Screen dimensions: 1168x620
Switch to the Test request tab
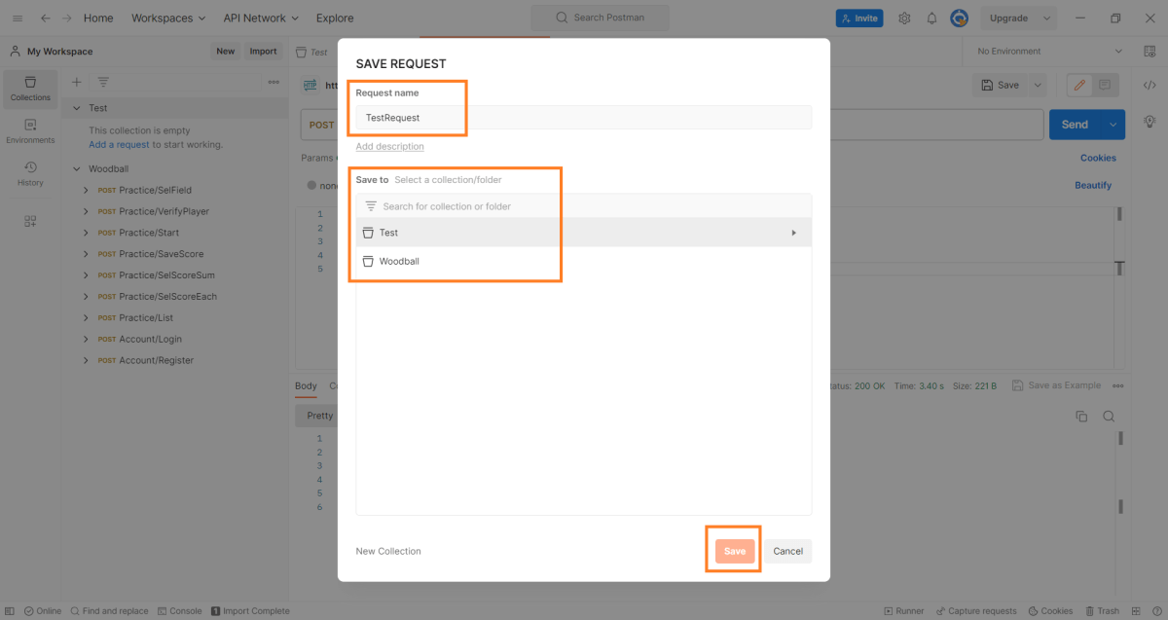pos(312,52)
